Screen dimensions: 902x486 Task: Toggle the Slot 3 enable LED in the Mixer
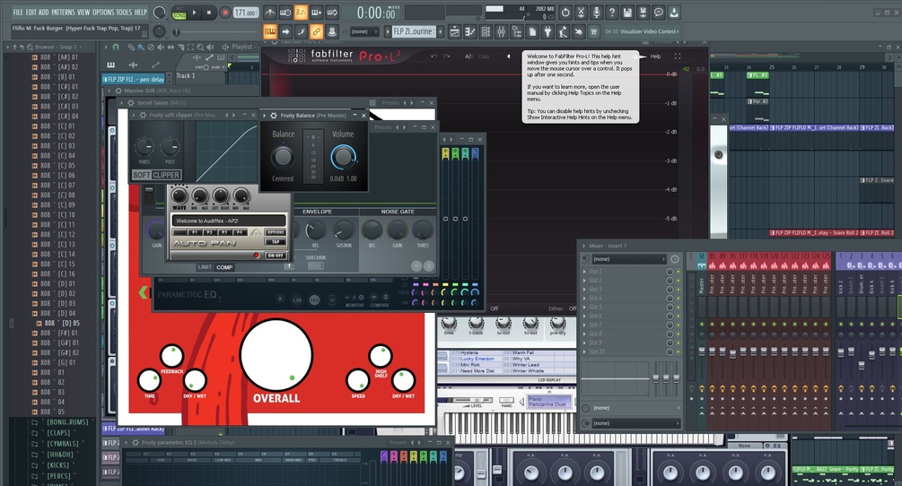pos(678,289)
